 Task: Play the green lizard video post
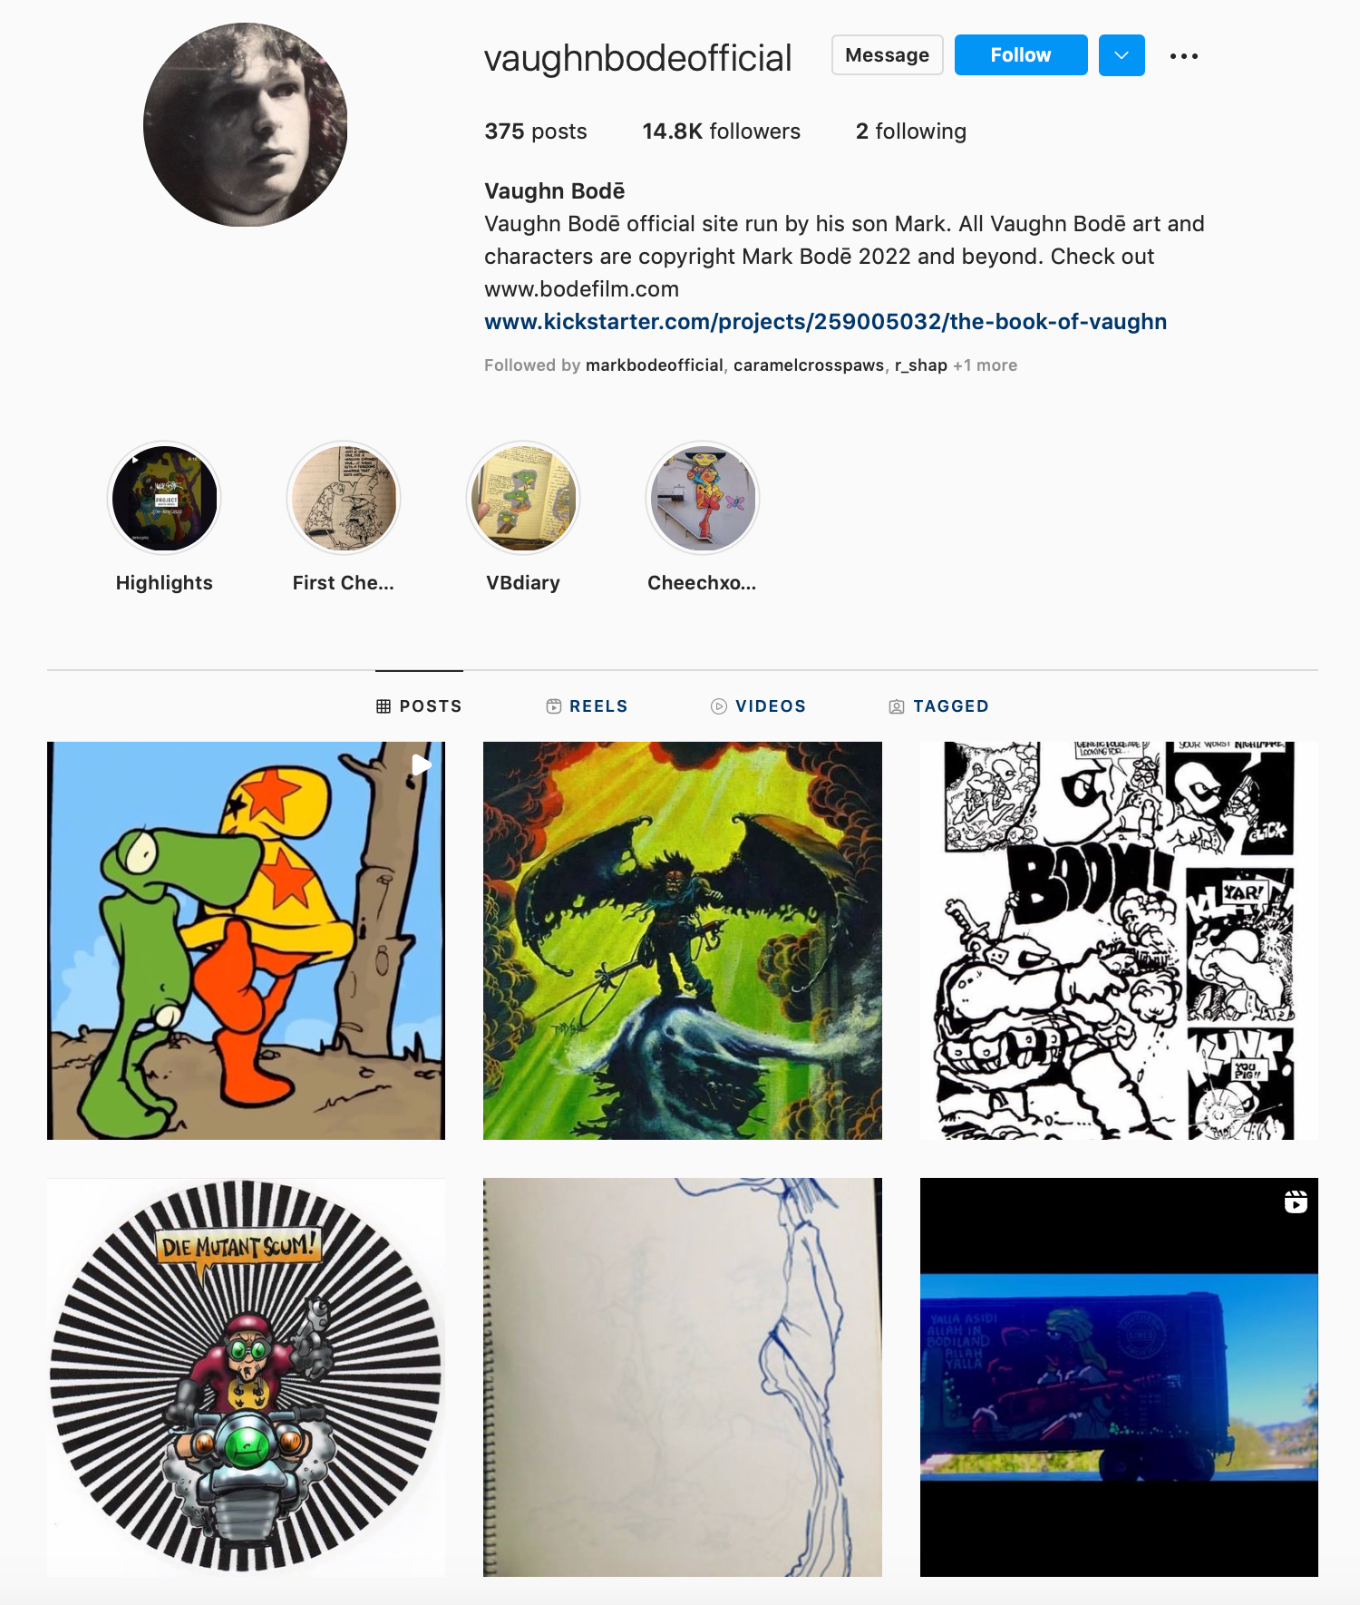click(x=246, y=940)
